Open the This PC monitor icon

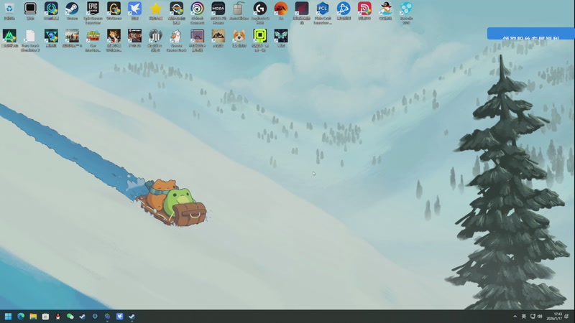click(30, 10)
